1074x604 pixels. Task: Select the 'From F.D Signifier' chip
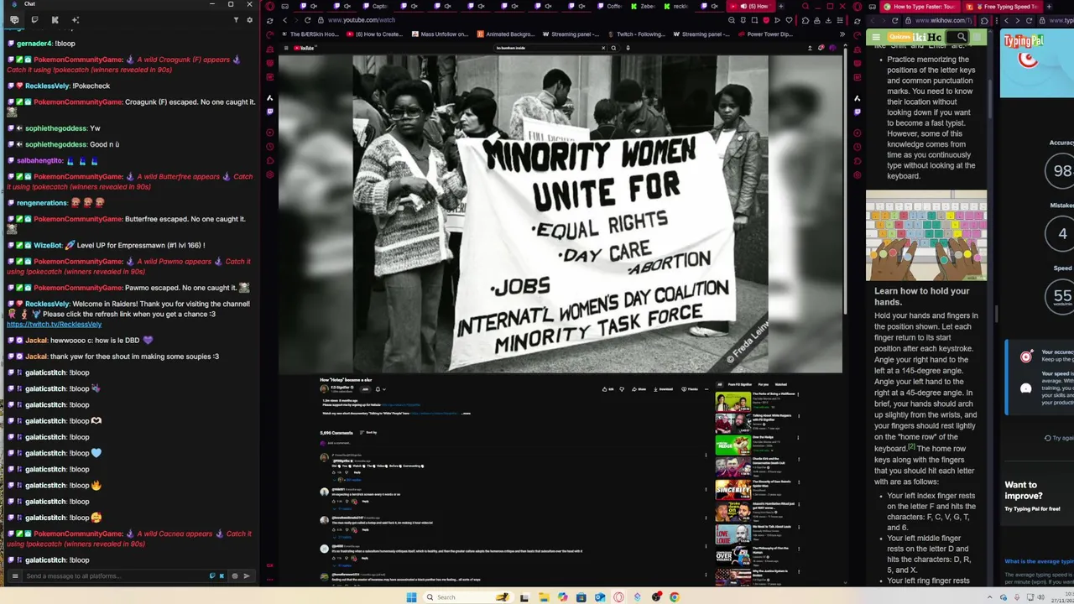click(x=739, y=384)
